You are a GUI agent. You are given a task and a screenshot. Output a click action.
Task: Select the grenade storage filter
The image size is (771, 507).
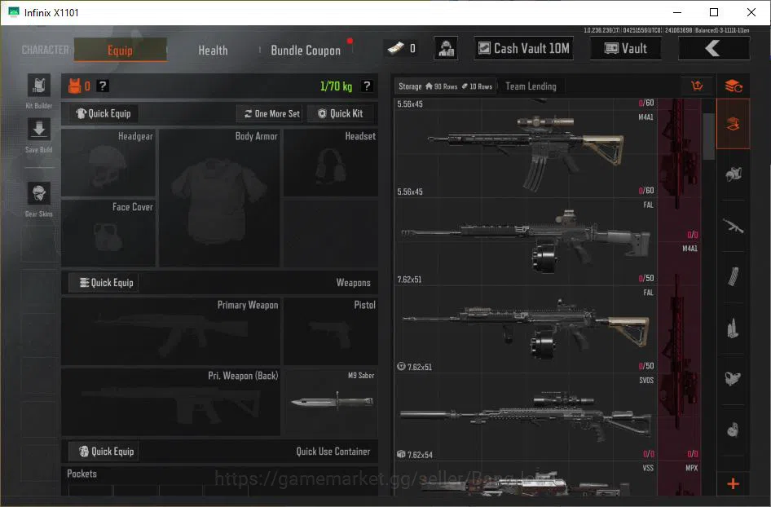point(734,430)
